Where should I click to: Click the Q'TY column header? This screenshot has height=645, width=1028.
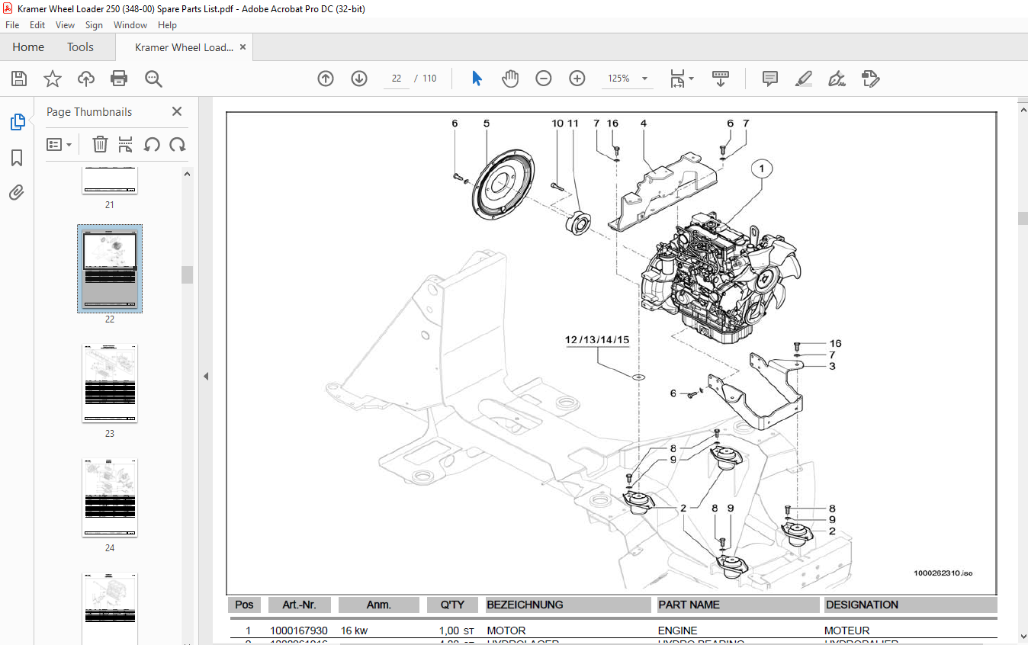(452, 605)
